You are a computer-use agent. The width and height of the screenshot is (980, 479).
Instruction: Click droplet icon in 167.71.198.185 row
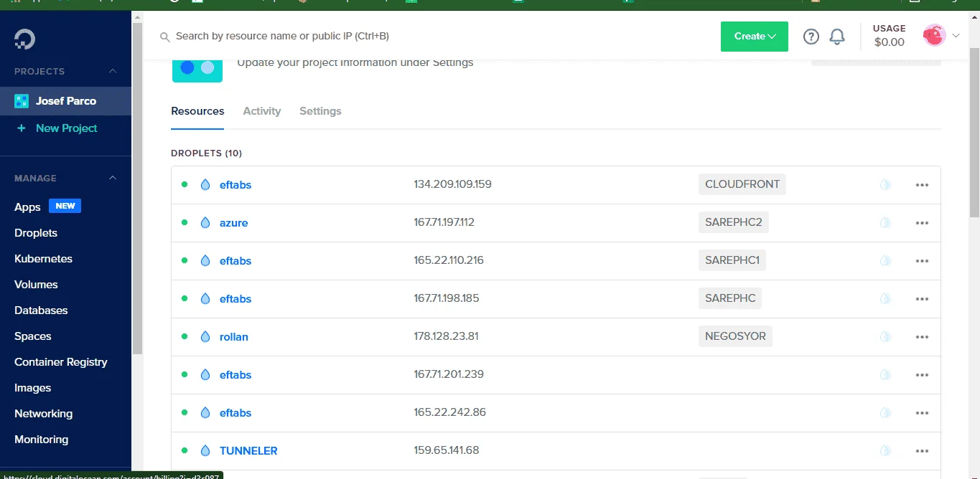pos(205,299)
